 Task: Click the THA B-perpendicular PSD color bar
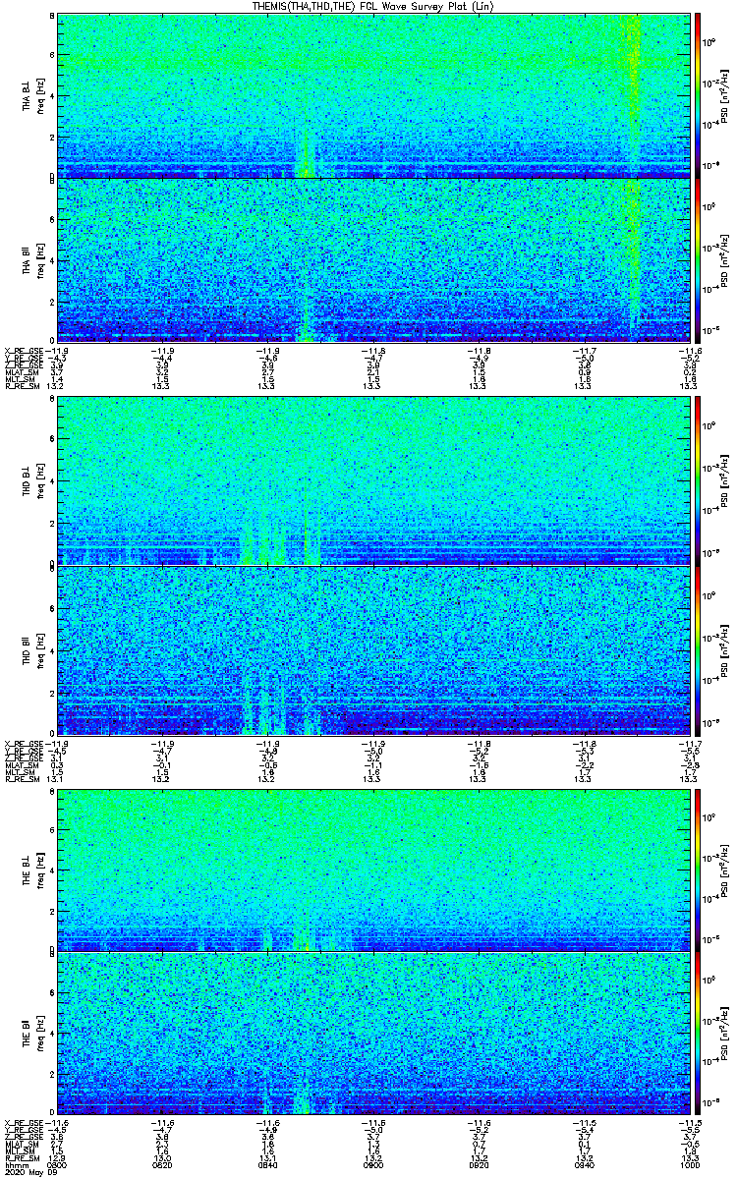point(698,94)
